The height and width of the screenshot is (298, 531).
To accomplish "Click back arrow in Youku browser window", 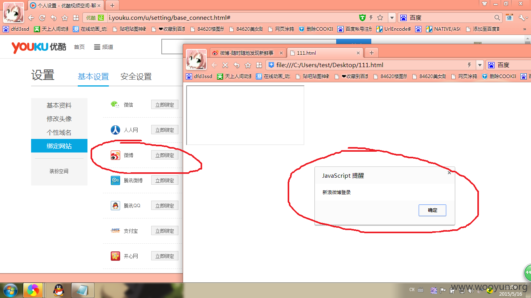I will point(31,18).
